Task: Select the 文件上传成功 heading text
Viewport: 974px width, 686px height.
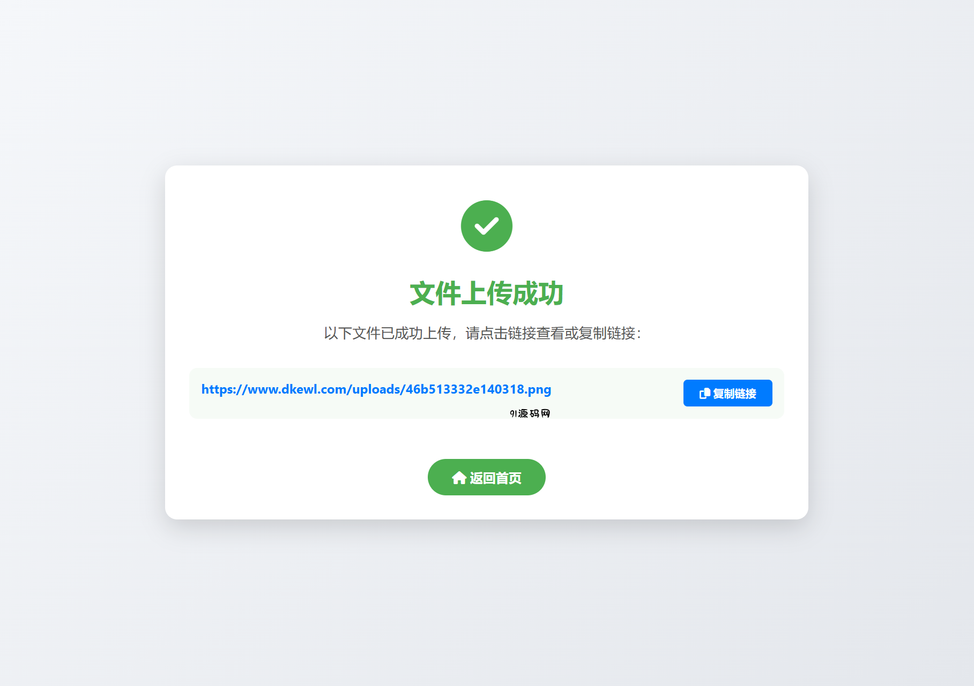Action: click(x=487, y=293)
